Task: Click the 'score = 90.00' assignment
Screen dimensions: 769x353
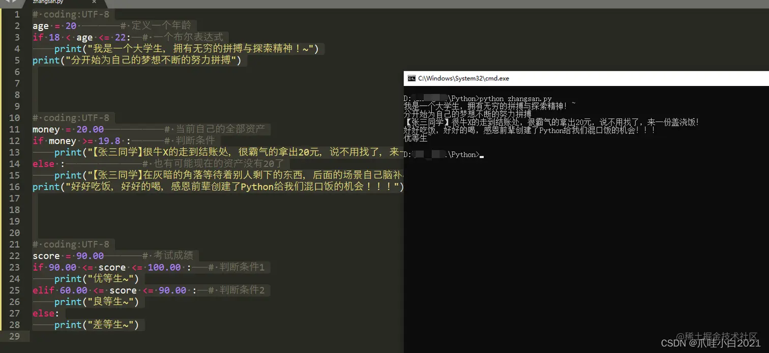Action: (68, 256)
